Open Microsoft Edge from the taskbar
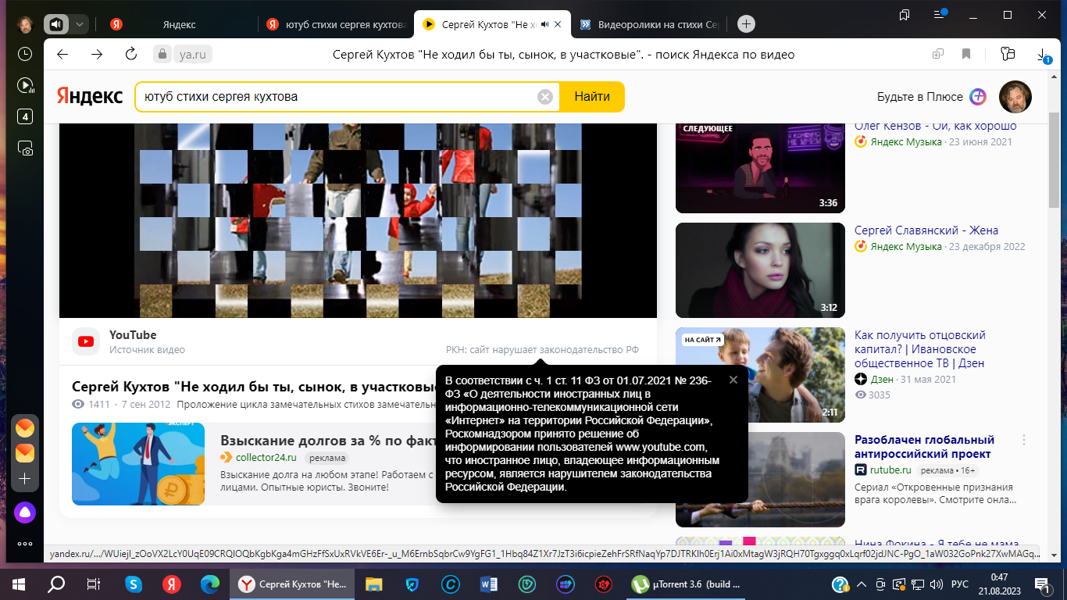1067x600 pixels. tap(209, 584)
